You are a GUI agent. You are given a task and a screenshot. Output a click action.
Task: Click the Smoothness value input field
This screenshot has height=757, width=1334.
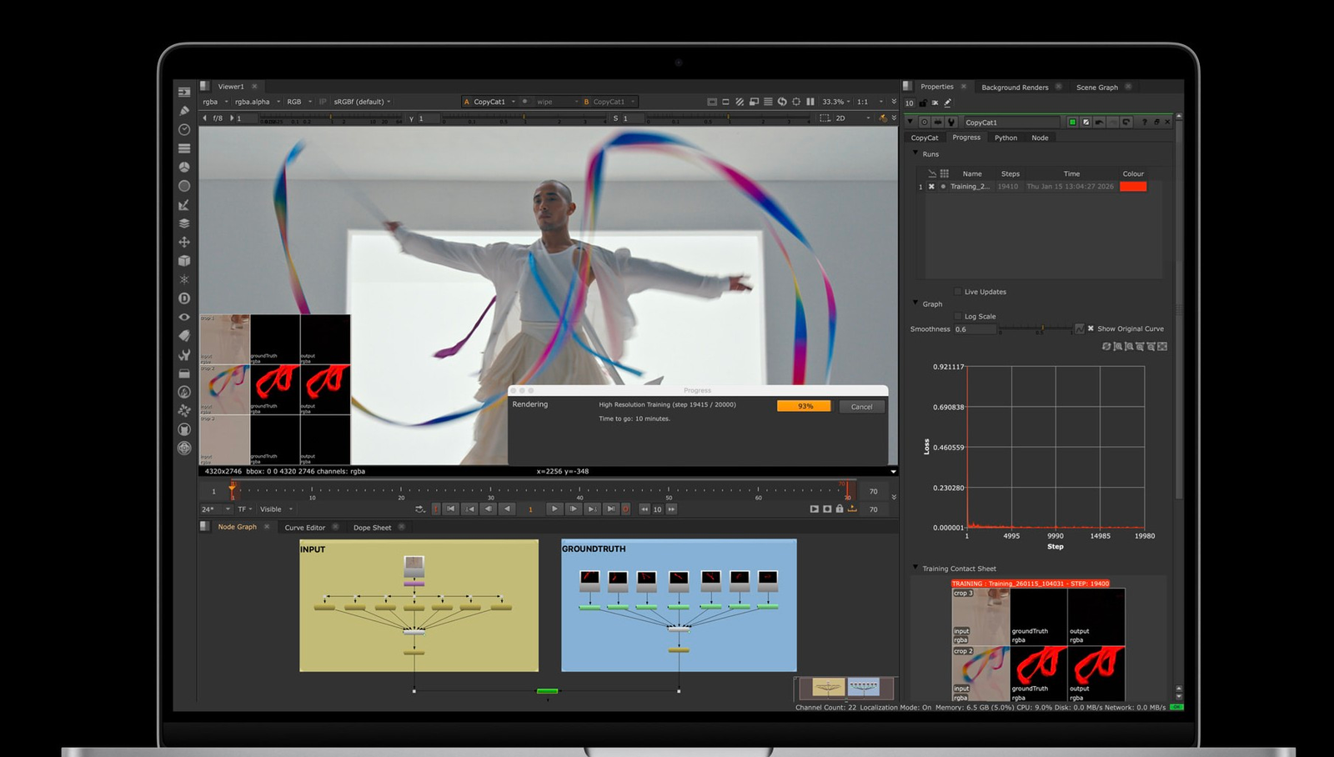tap(974, 329)
